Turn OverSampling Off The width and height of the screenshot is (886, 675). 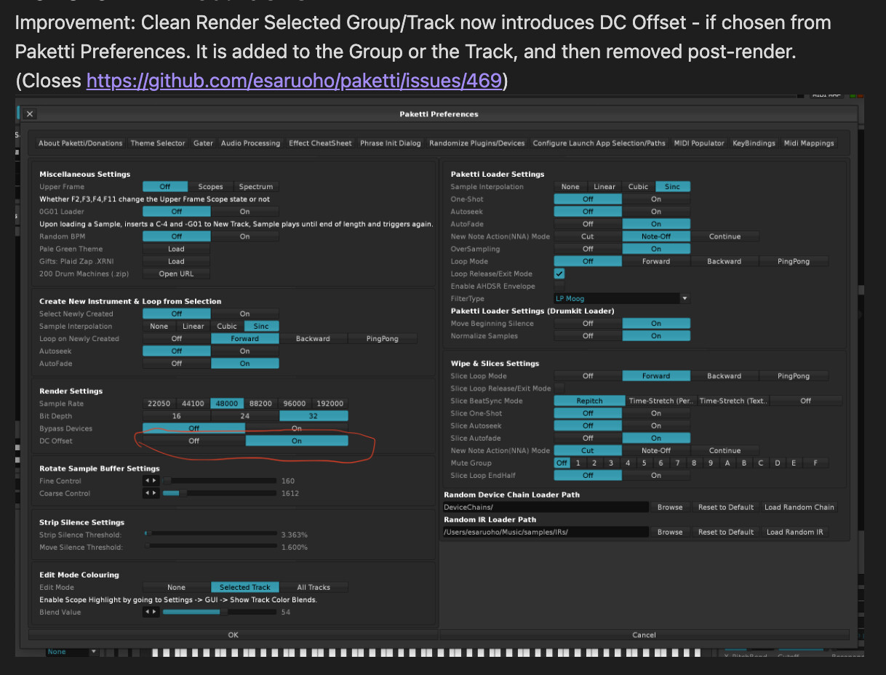click(x=588, y=249)
